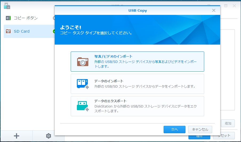Click the リセット button in background window

pyautogui.click(x=224, y=136)
